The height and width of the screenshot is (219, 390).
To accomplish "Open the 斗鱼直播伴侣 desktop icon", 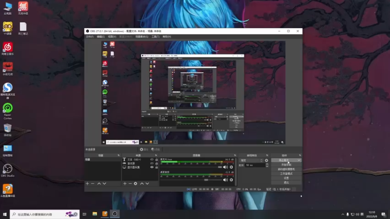I will click(x=8, y=191).
